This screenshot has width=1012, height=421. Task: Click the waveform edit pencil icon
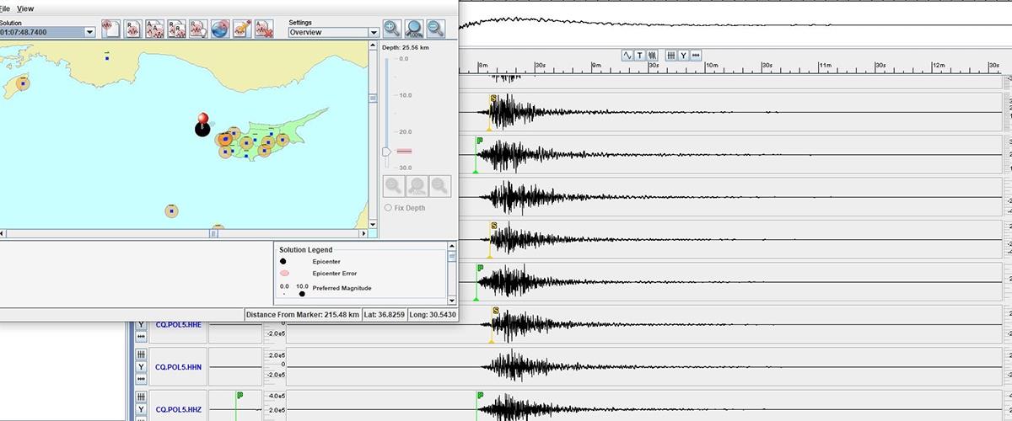tap(242, 29)
